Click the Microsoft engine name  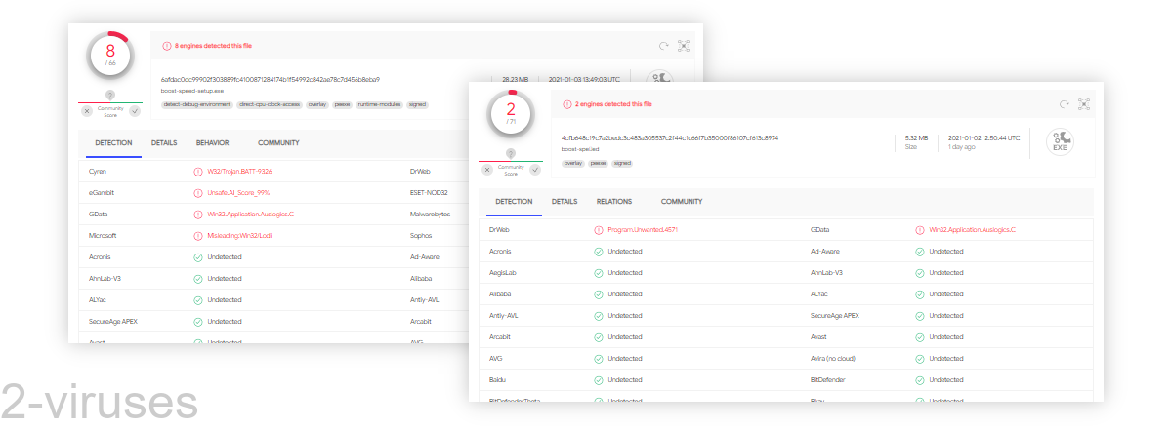(x=103, y=235)
